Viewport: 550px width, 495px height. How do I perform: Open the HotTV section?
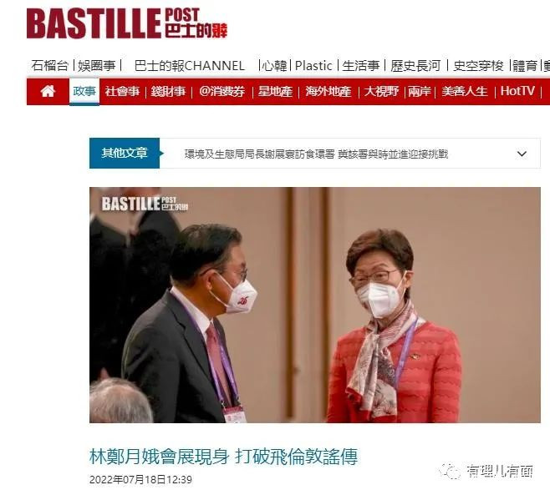517,92
